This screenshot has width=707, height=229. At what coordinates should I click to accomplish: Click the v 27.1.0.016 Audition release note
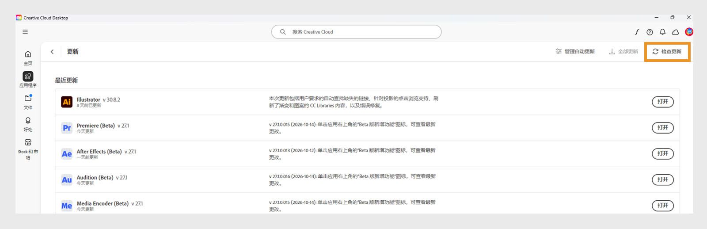click(x=352, y=180)
